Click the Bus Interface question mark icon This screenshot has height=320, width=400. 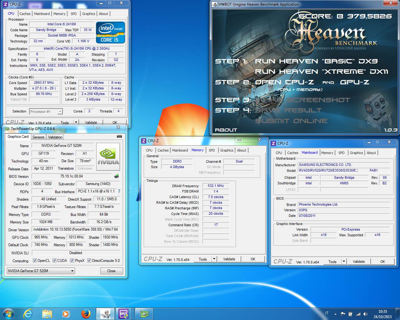(x=119, y=191)
